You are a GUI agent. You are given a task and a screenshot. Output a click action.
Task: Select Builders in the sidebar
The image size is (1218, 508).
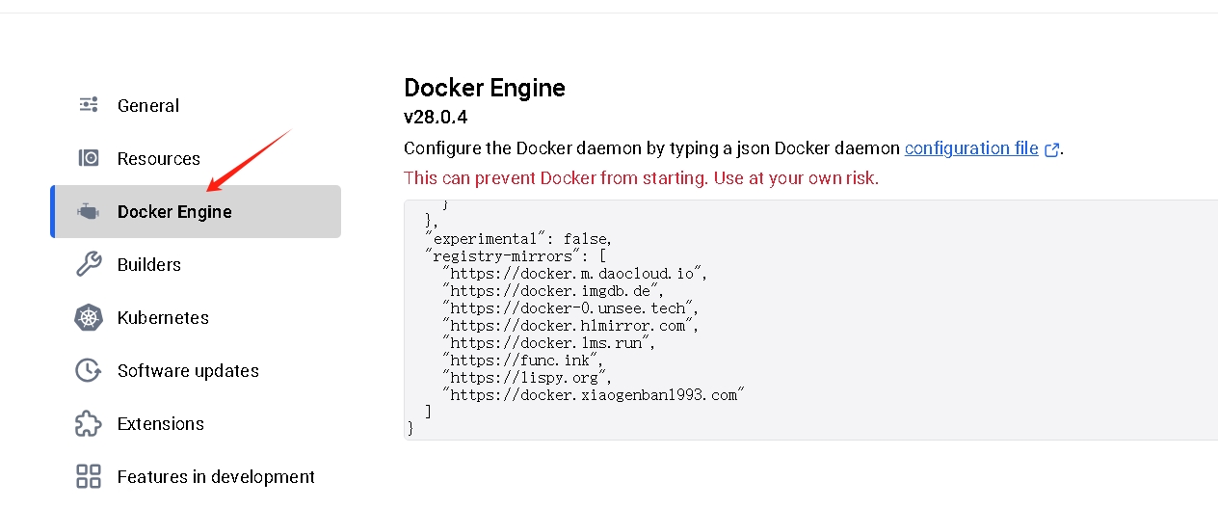pyautogui.click(x=196, y=264)
